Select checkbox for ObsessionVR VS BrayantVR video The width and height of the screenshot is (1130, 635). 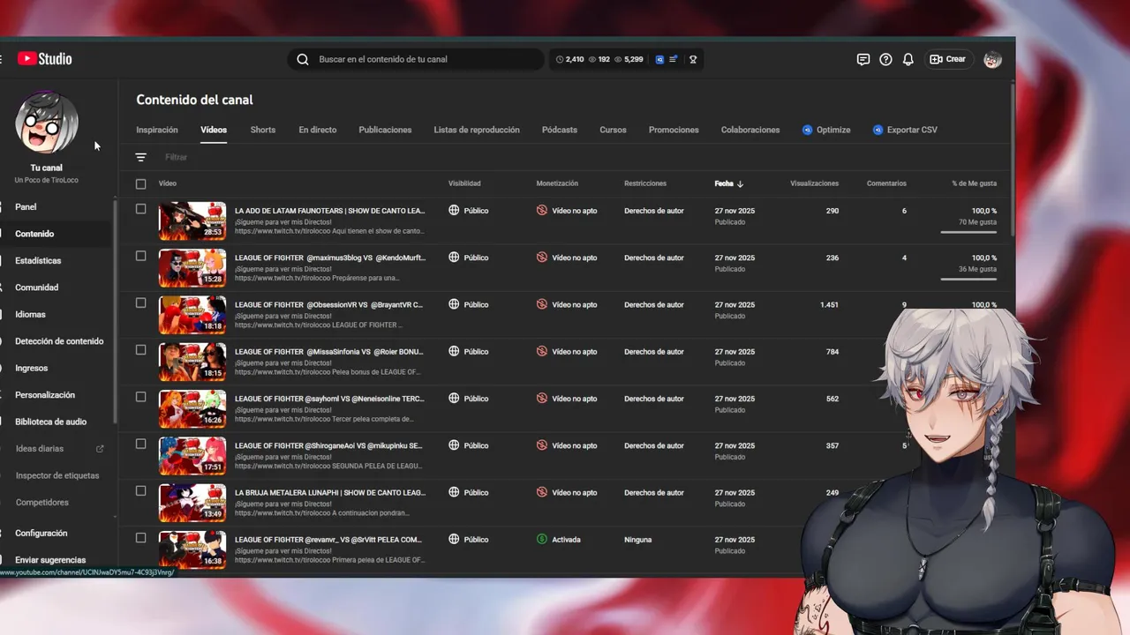point(140,303)
